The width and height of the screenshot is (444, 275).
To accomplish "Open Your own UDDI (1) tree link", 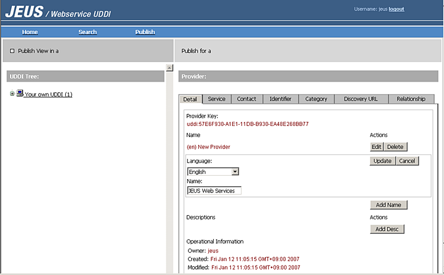I will coord(49,95).
